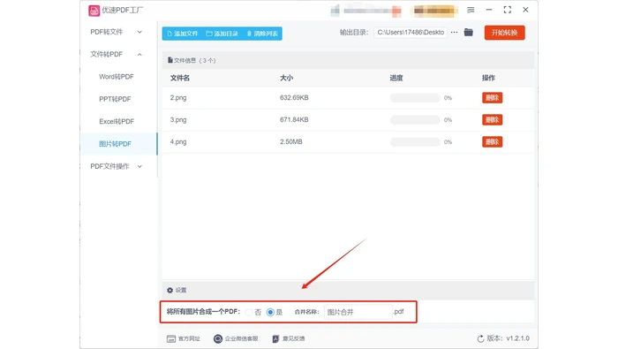Viewport: 618px width, 349px height.
Task: Click the 文件名 column header
Action: 180,78
